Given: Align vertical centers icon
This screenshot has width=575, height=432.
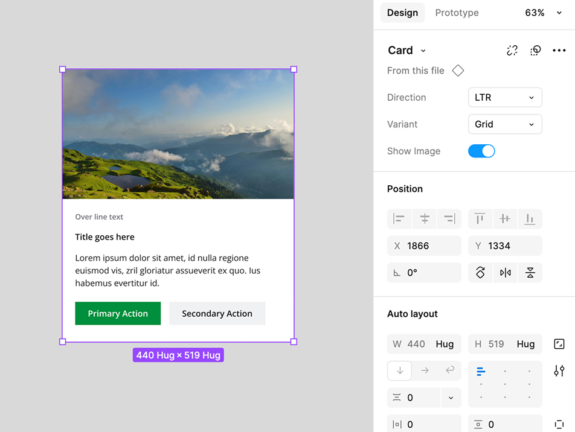Looking at the screenshot, I should 505,219.
